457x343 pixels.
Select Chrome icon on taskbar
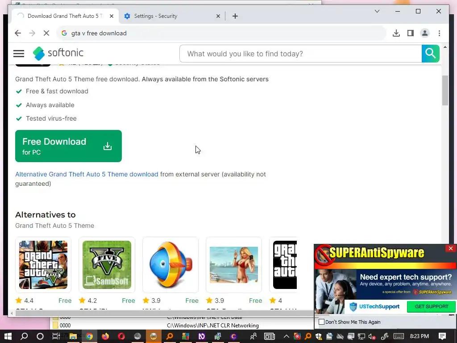(x=89, y=336)
